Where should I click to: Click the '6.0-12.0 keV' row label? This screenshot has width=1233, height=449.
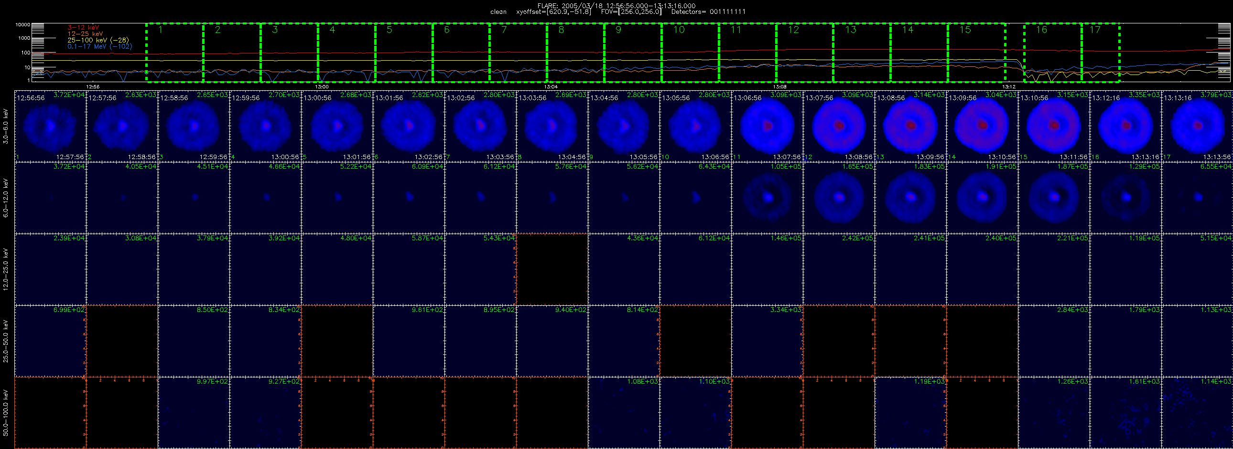click(6, 198)
